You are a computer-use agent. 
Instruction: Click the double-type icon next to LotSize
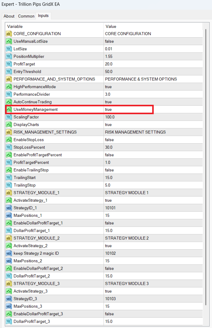pyautogui.click(x=8, y=49)
